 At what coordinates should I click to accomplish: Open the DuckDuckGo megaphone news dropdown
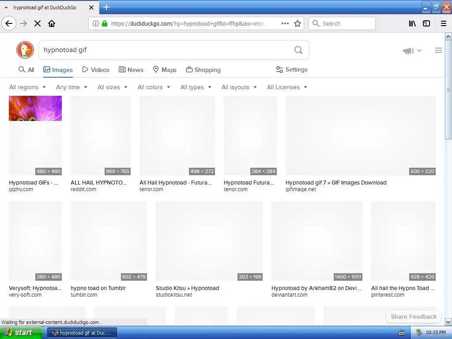coord(412,51)
